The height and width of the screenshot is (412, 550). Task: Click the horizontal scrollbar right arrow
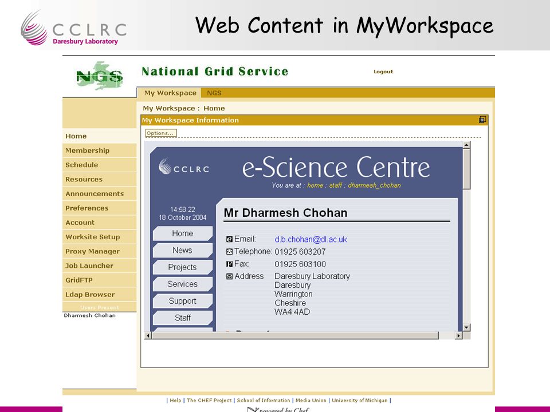click(x=458, y=336)
